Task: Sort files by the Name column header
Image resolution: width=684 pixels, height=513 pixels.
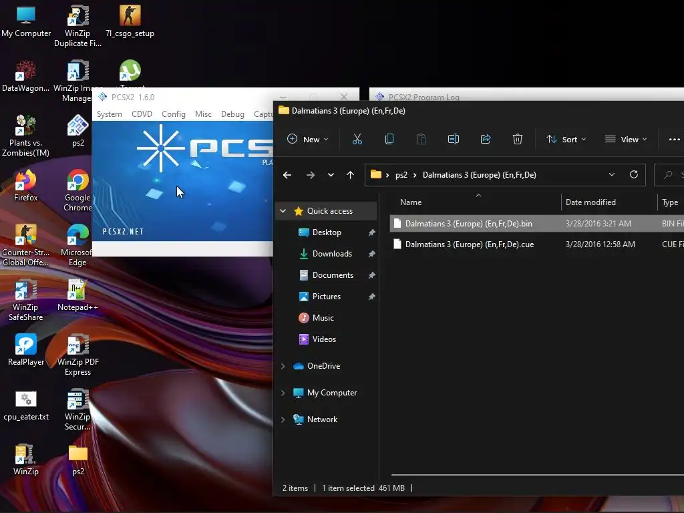Action: click(411, 202)
